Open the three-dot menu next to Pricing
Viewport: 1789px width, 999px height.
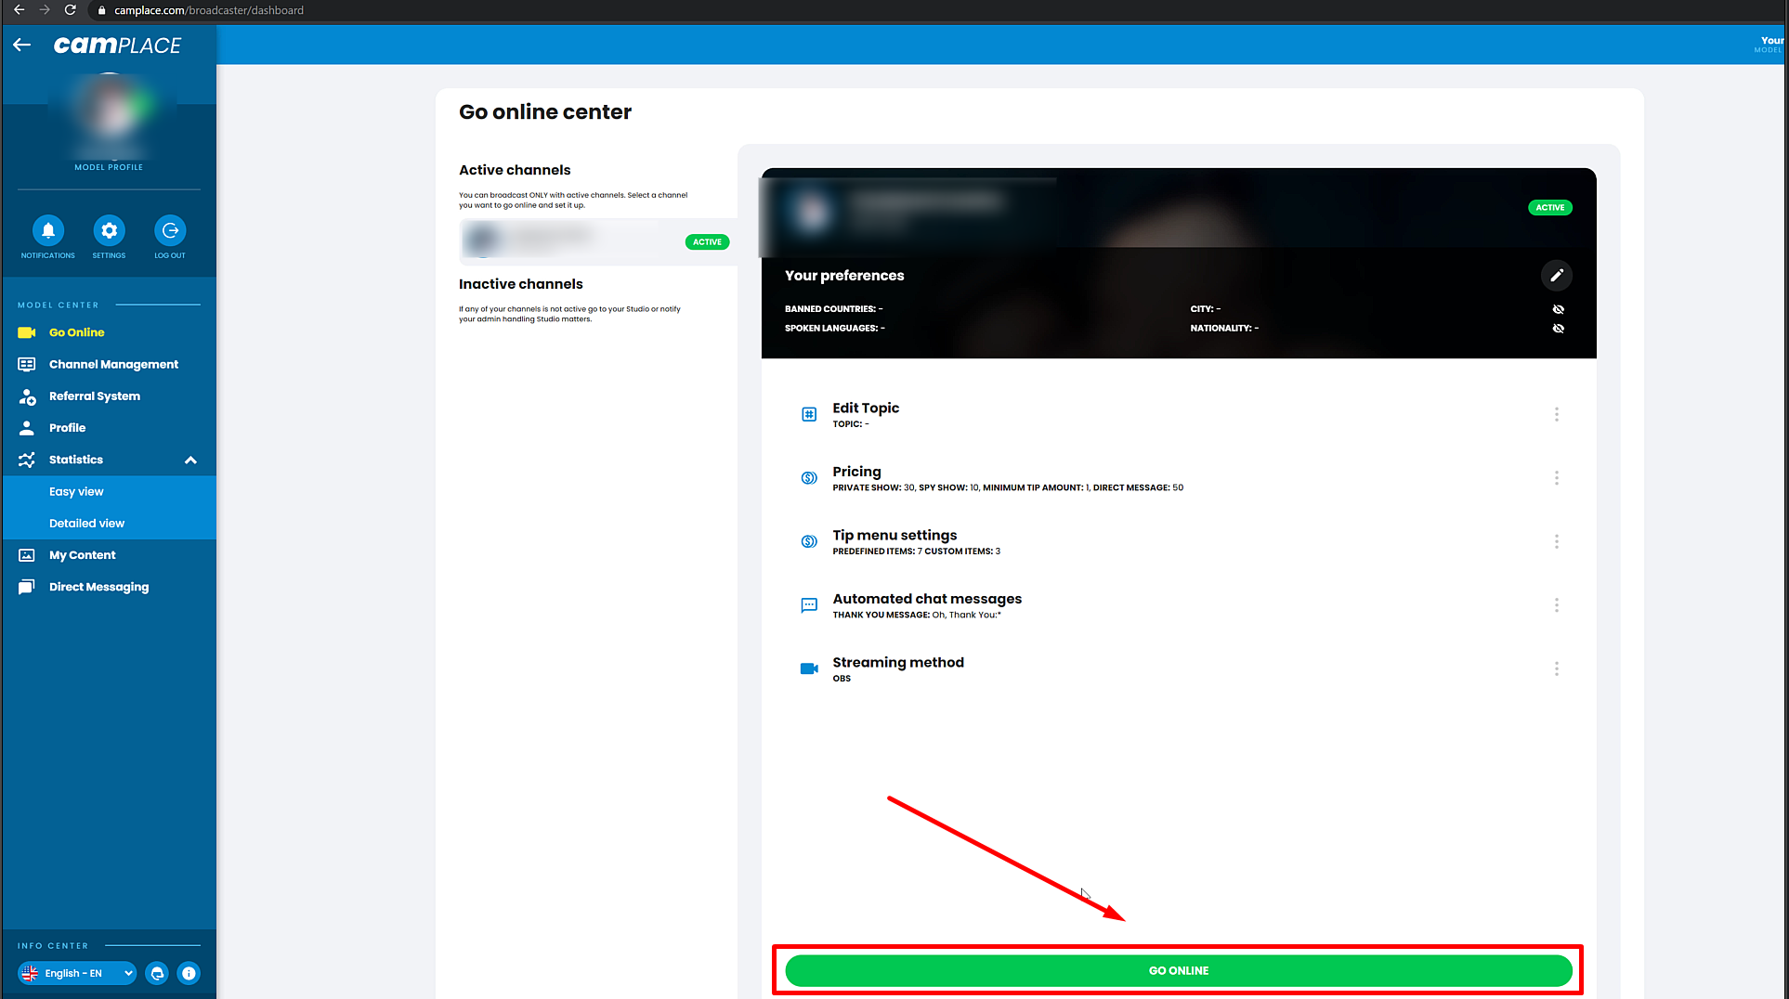[1557, 478]
